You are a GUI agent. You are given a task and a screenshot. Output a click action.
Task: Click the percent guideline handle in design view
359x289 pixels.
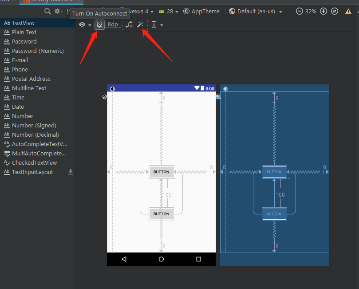105,97
